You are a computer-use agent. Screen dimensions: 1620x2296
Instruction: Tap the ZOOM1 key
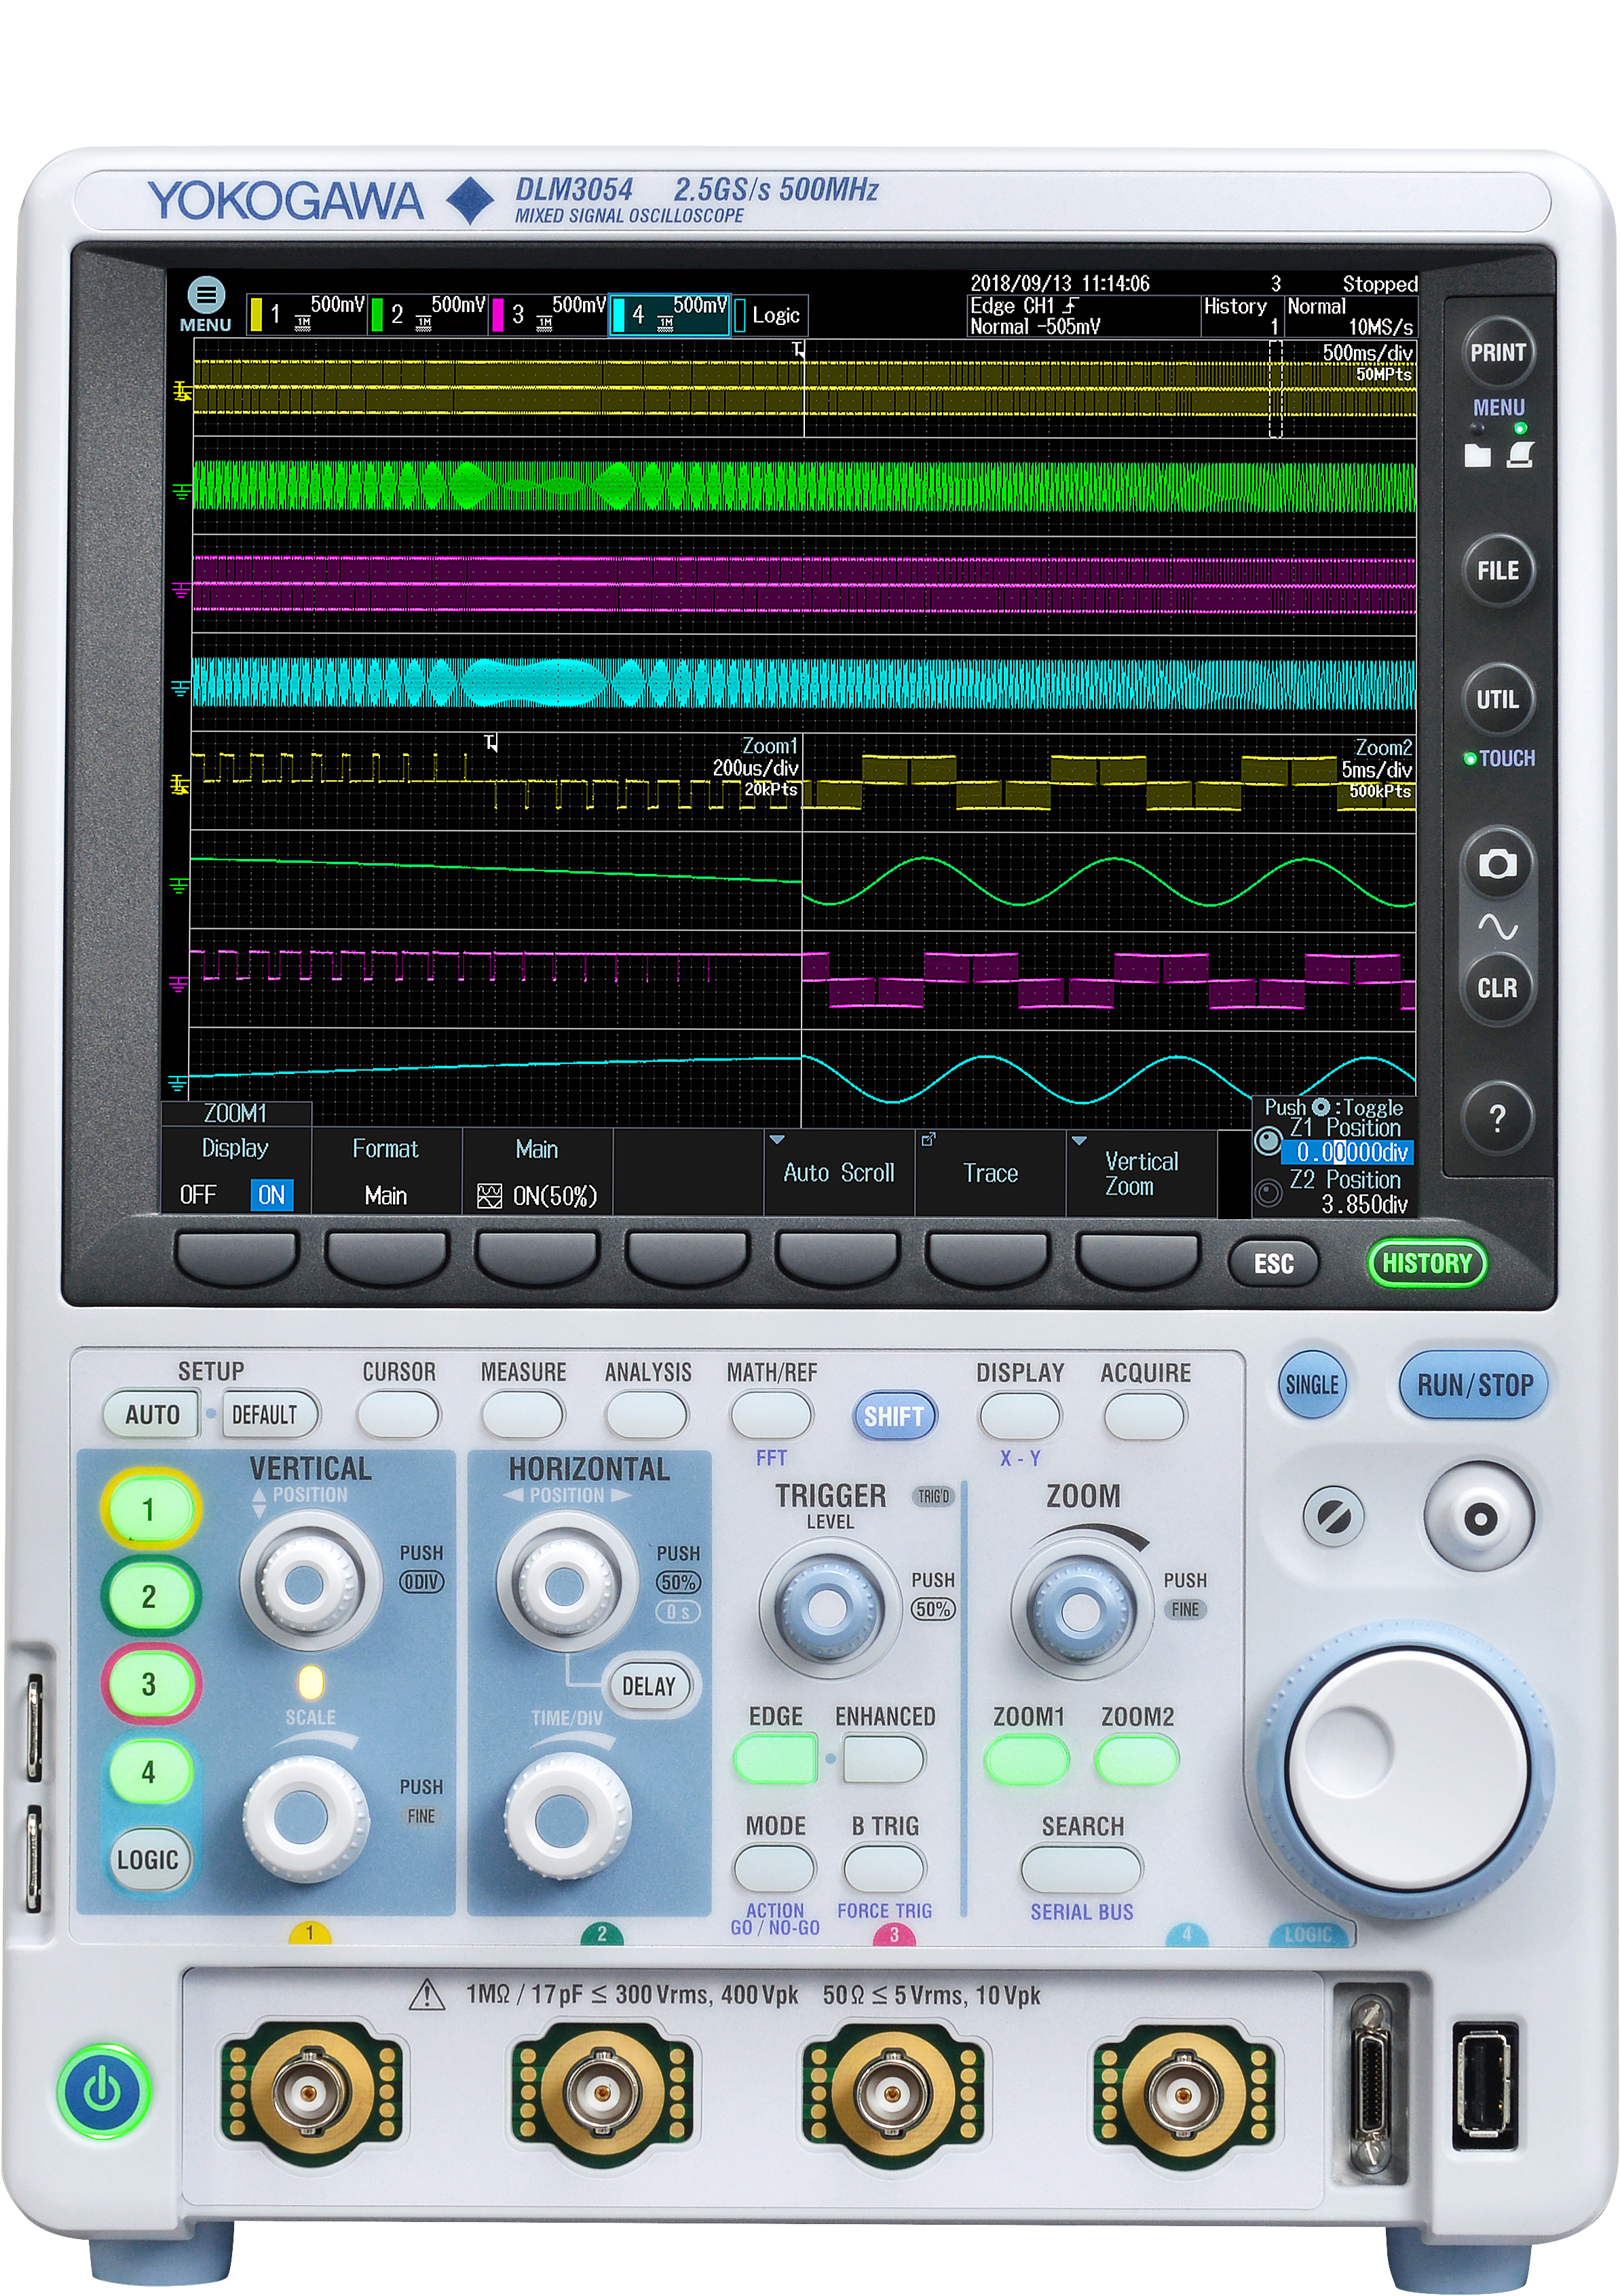coord(1027,1760)
